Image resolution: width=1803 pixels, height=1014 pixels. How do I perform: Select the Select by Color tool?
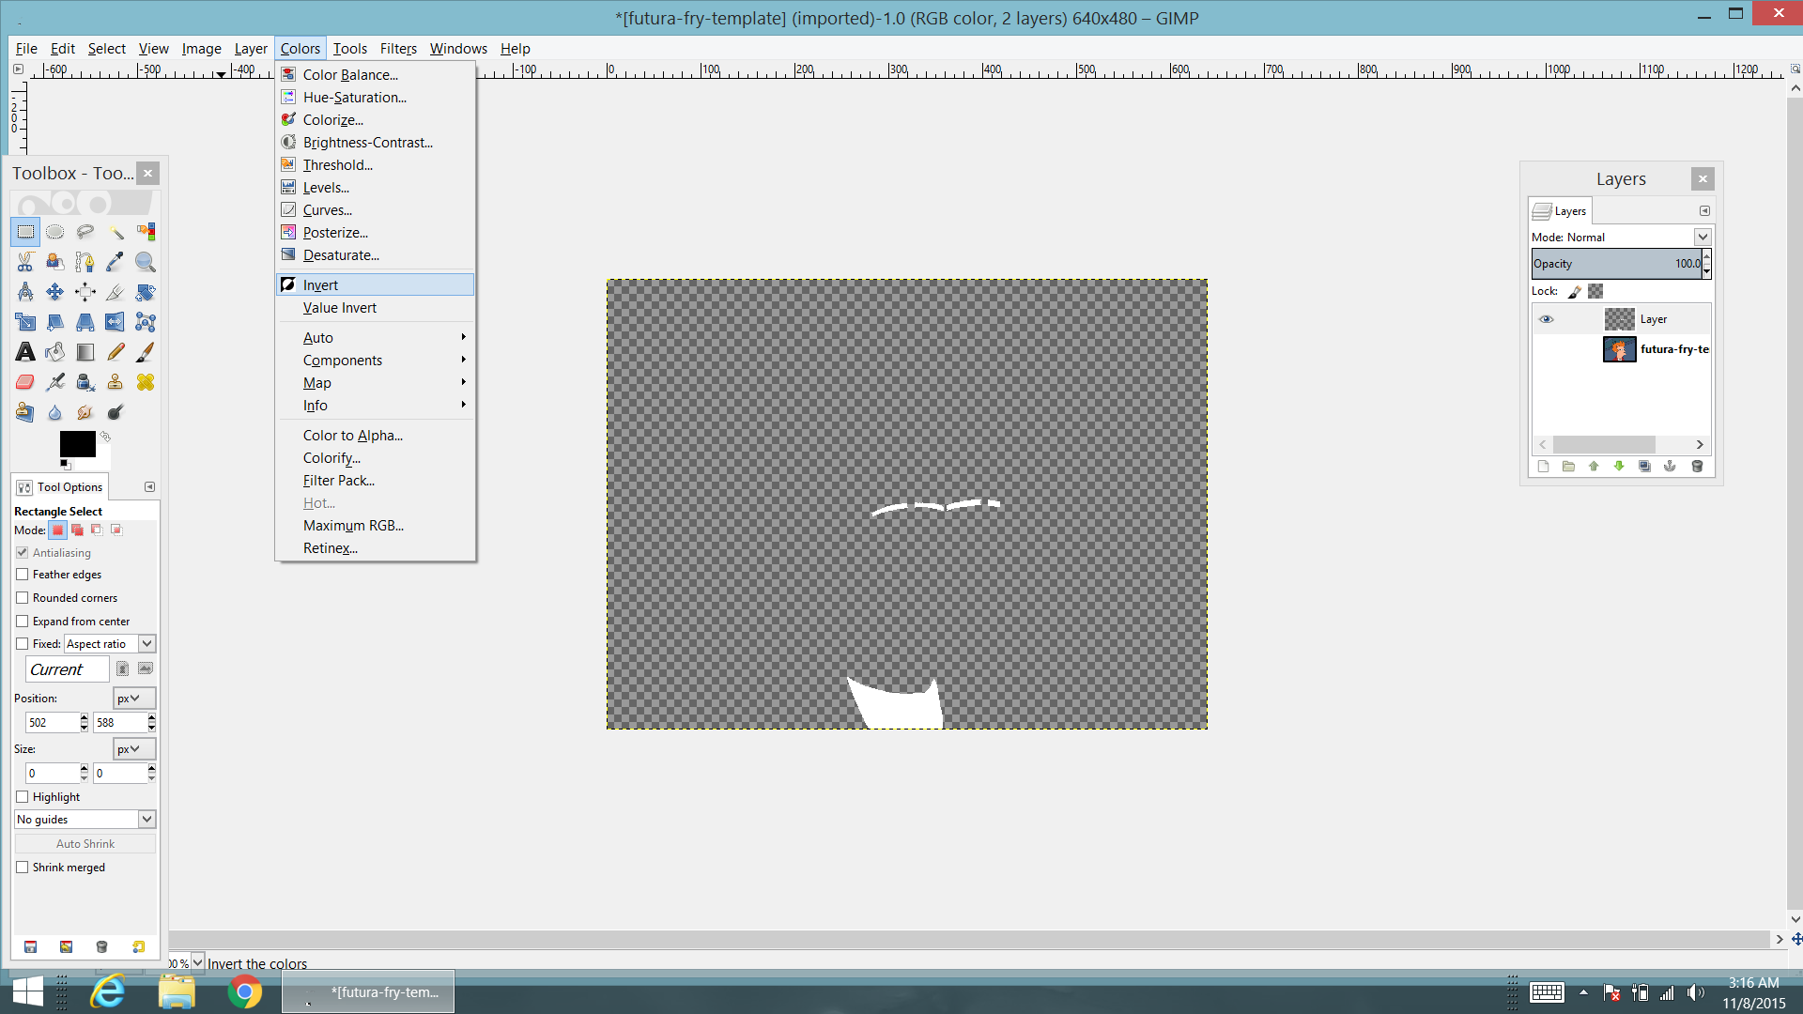[x=146, y=232]
